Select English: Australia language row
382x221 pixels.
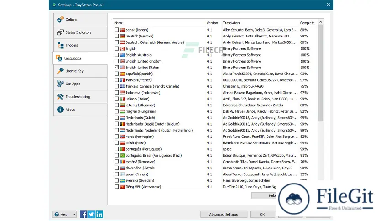[x=216, y=55]
